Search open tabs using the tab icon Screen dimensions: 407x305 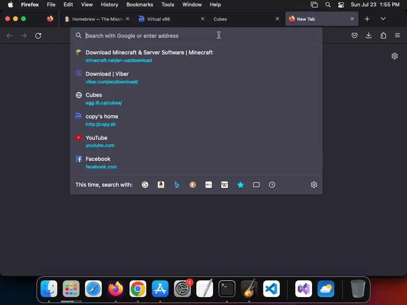coord(256,185)
